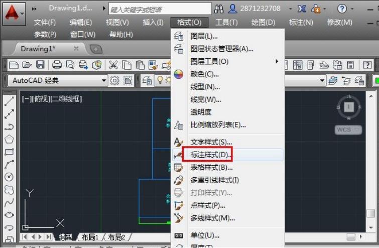The image size is (379, 248).
Task: Open the 文件(F) menu
Action: [x=45, y=23]
